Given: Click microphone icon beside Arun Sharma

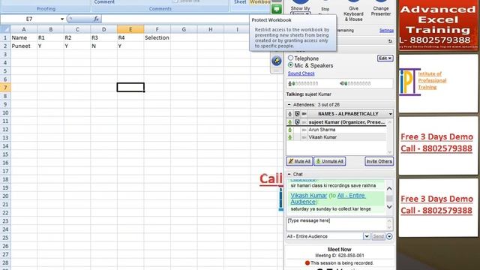Looking at the screenshot, I should [x=290, y=130].
